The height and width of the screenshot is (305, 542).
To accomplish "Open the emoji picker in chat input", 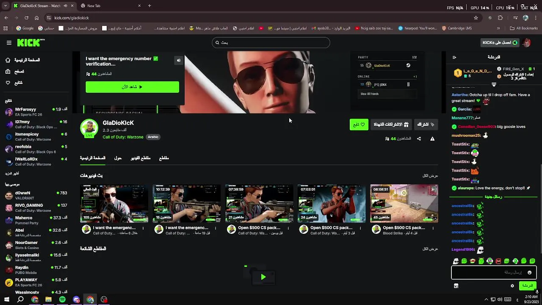I will [529, 272].
